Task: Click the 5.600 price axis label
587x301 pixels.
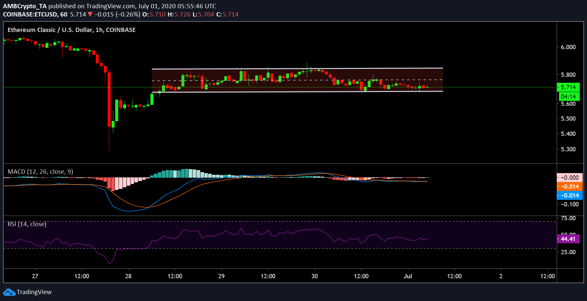Action: (568, 104)
